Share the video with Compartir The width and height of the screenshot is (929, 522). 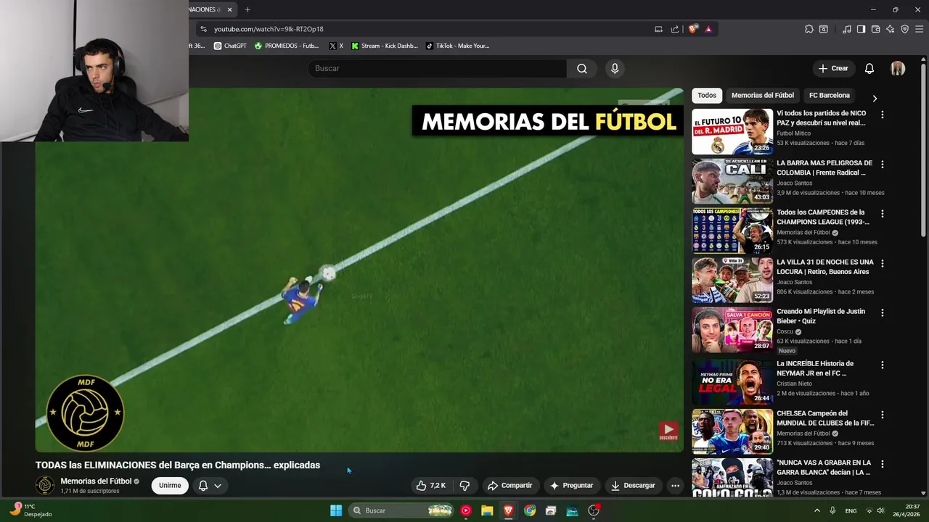(x=509, y=485)
